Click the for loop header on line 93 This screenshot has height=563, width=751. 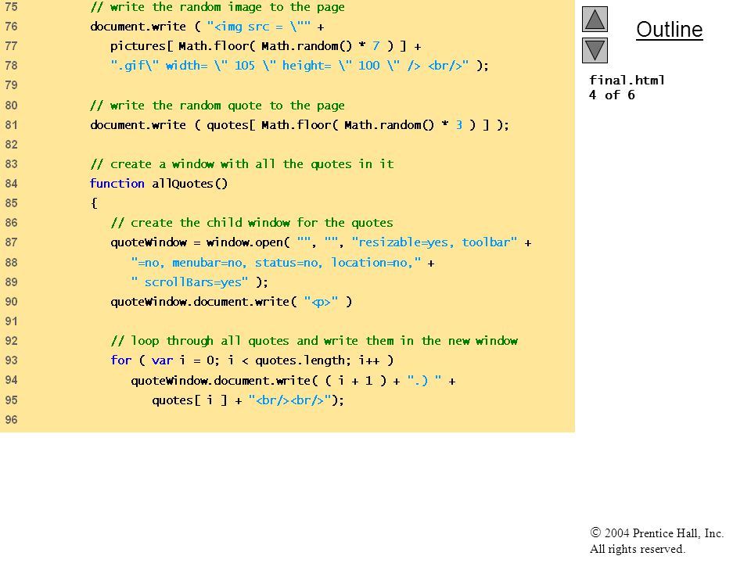pyautogui.click(x=252, y=360)
